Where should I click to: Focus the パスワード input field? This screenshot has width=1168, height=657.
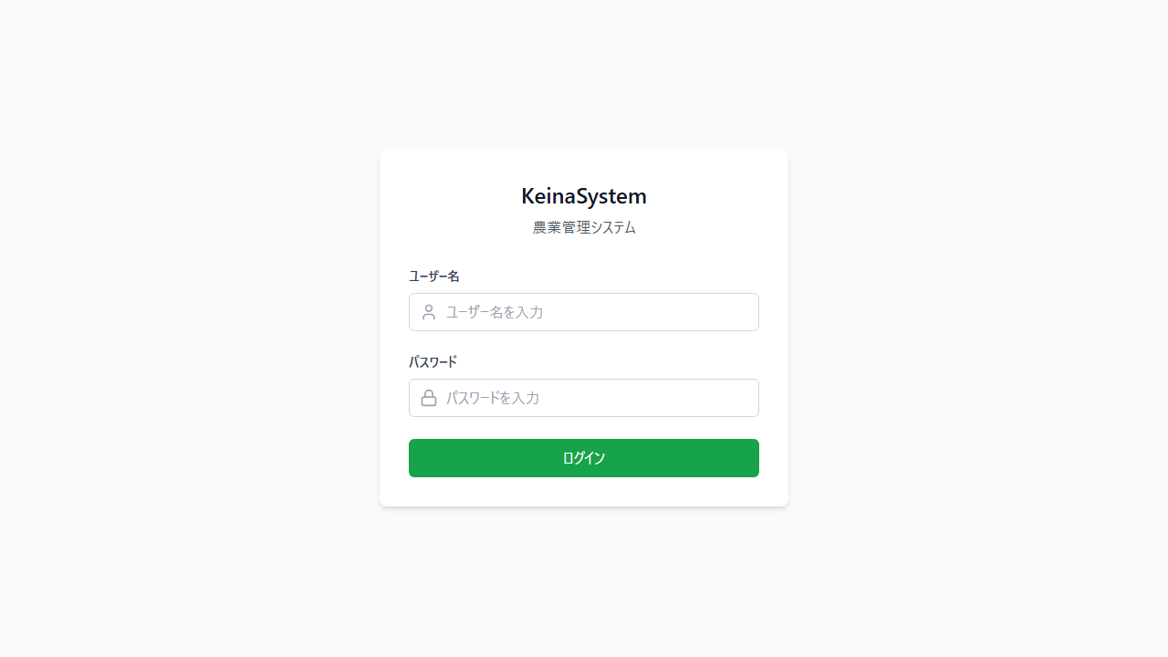584,398
